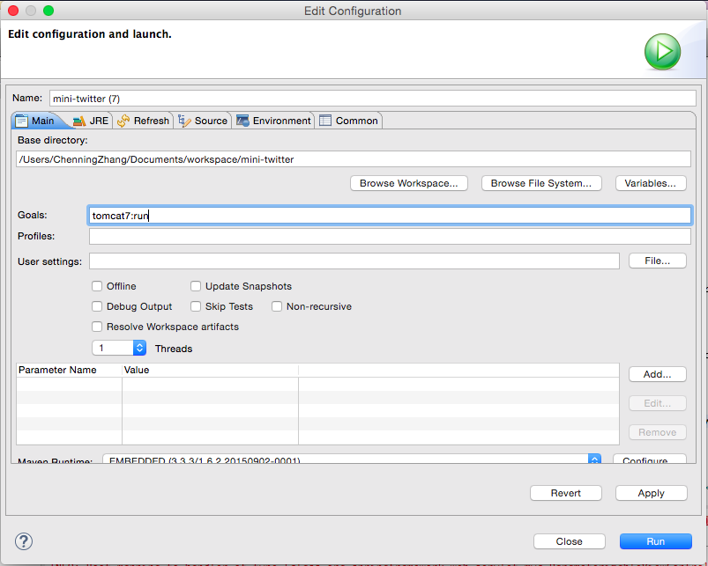708x566 pixels.
Task: Revert the configuration changes
Action: 566,493
